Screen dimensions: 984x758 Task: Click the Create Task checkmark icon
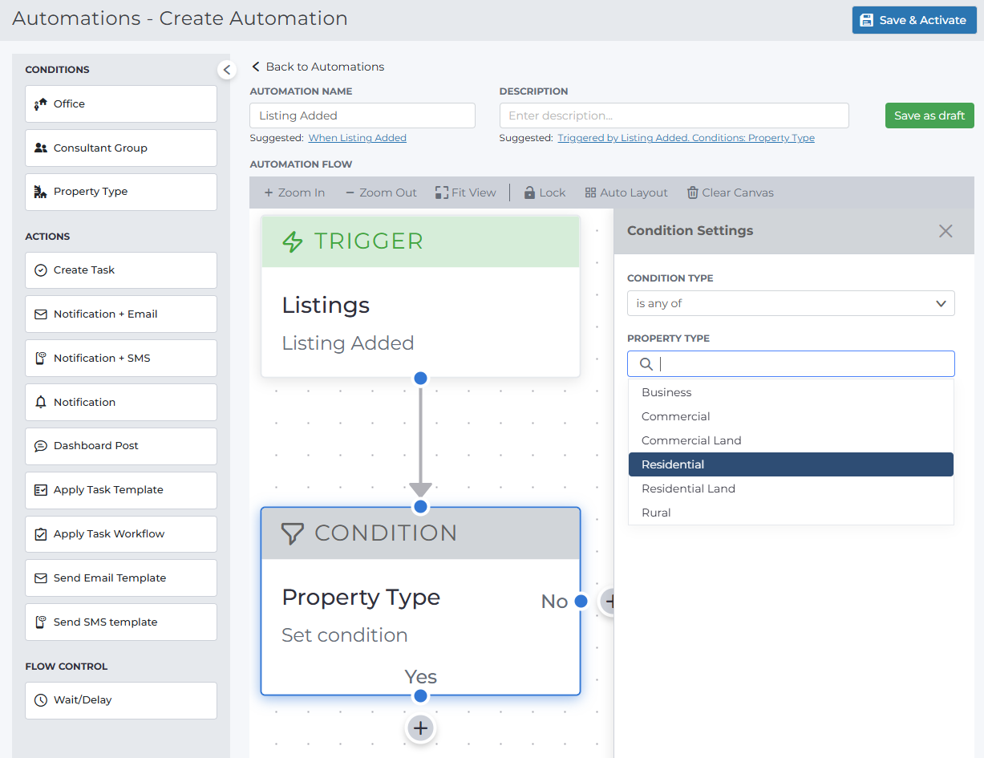(41, 270)
